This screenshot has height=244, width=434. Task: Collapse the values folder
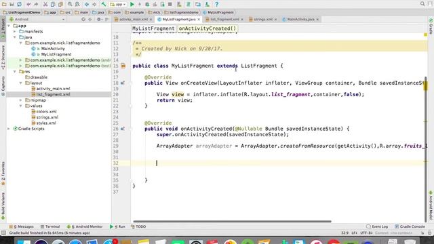click(21, 106)
